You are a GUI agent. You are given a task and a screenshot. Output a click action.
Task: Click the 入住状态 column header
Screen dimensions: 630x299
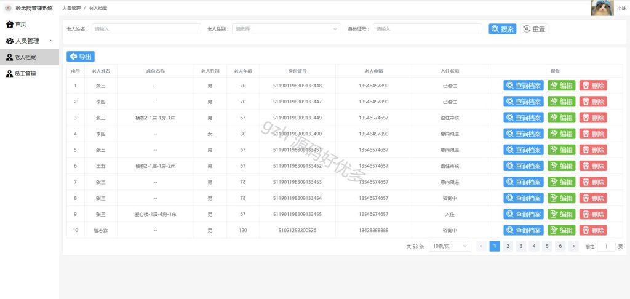pyautogui.click(x=450, y=71)
